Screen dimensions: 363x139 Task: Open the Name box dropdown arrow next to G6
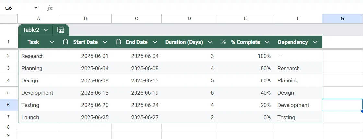(x=36, y=8)
